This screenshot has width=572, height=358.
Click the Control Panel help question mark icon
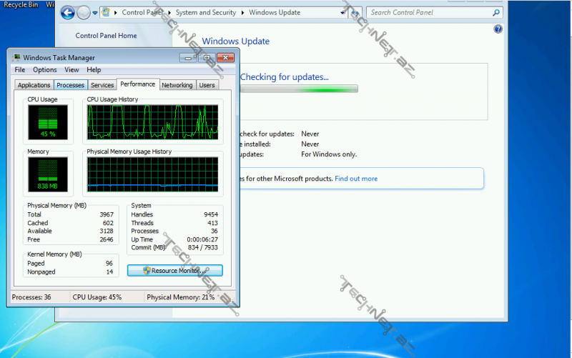[x=498, y=29]
